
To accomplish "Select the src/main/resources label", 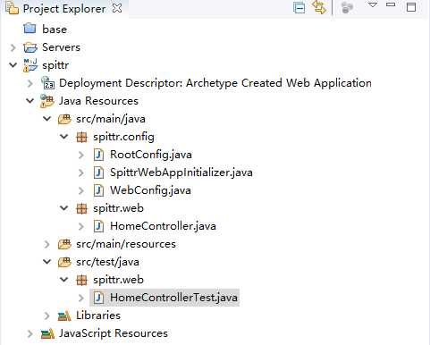I will click(126, 244).
